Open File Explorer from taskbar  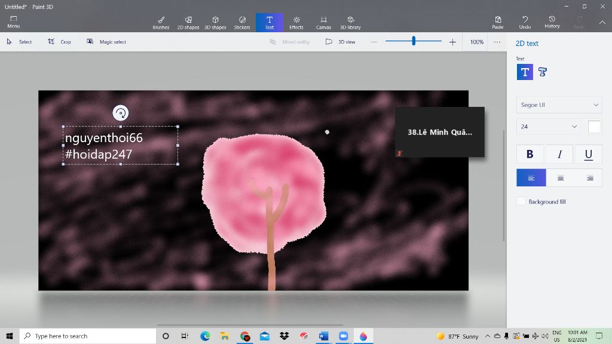tap(225, 336)
